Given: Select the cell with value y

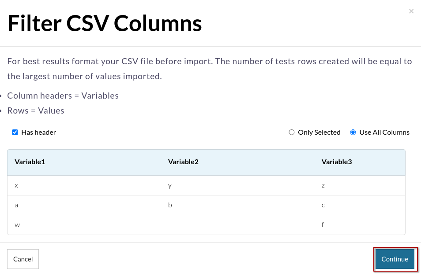Looking at the screenshot, I should [170, 185].
